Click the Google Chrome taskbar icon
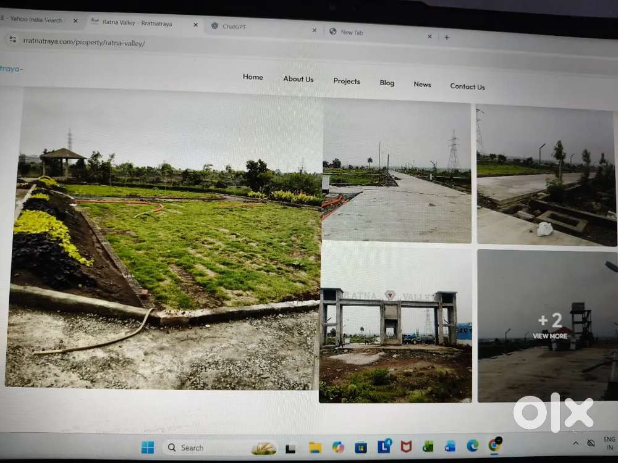Viewport: 618px width, 463px height. click(494, 445)
